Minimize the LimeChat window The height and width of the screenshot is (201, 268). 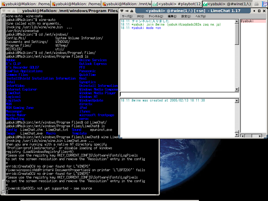point(254,11)
